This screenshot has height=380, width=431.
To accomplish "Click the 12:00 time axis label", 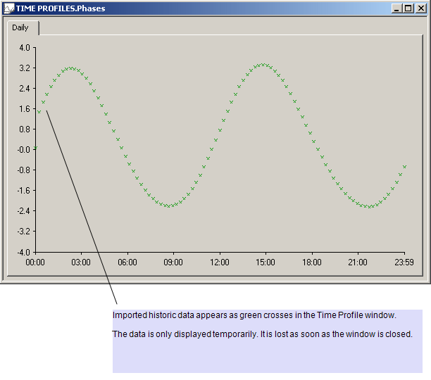I will tap(219, 262).
